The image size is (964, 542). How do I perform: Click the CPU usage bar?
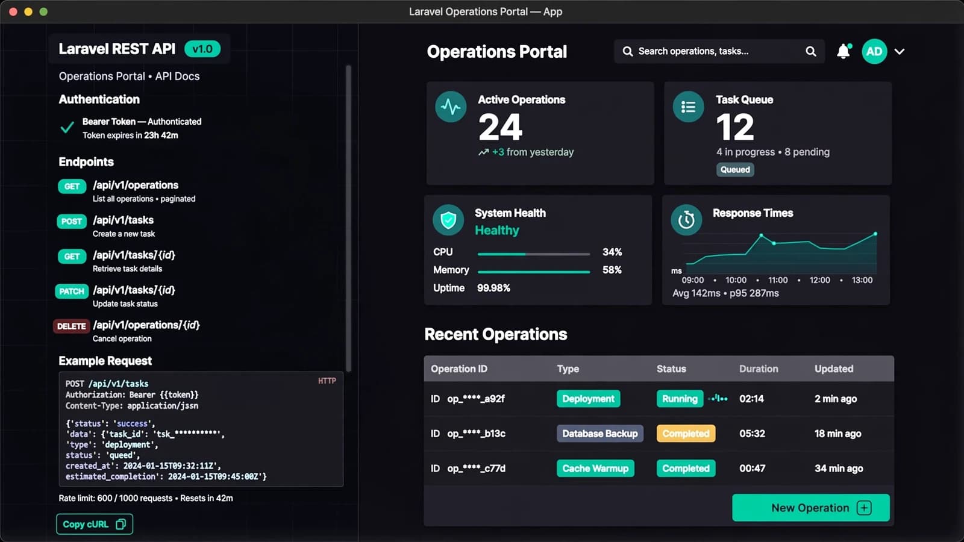pyautogui.click(x=534, y=254)
